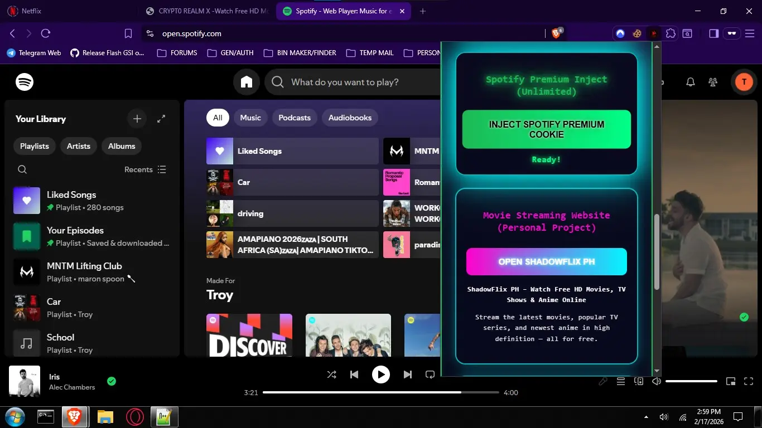Screen dimensions: 762x428
Task: Expand Your Library with the arrows icon
Action: coord(161,119)
